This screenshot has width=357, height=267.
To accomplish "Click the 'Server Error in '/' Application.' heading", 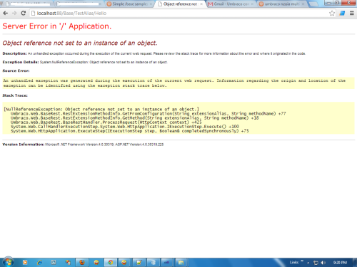I will tap(57, 26).
